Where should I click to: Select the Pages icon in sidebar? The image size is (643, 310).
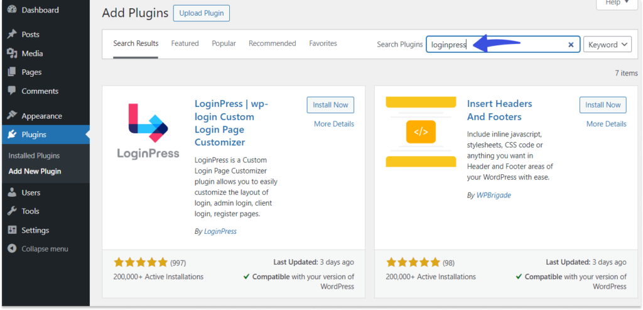(x=12, y=72)
